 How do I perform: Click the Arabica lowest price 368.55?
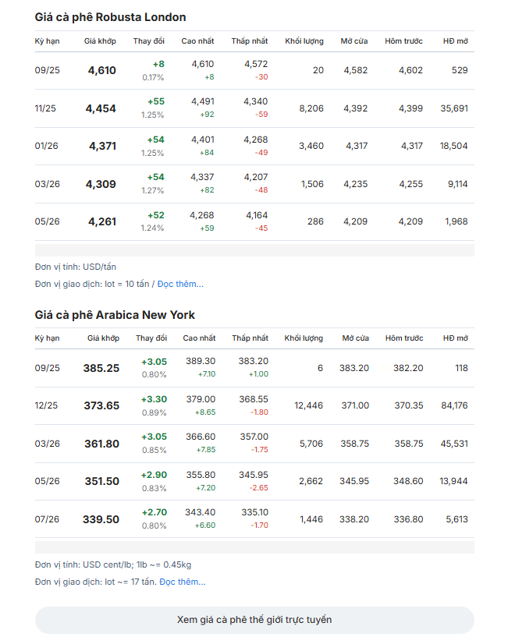coord(254,399)
